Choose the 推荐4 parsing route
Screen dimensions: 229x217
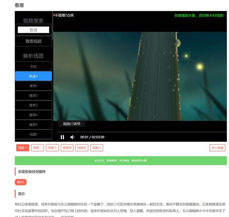[x=33, y=115]
